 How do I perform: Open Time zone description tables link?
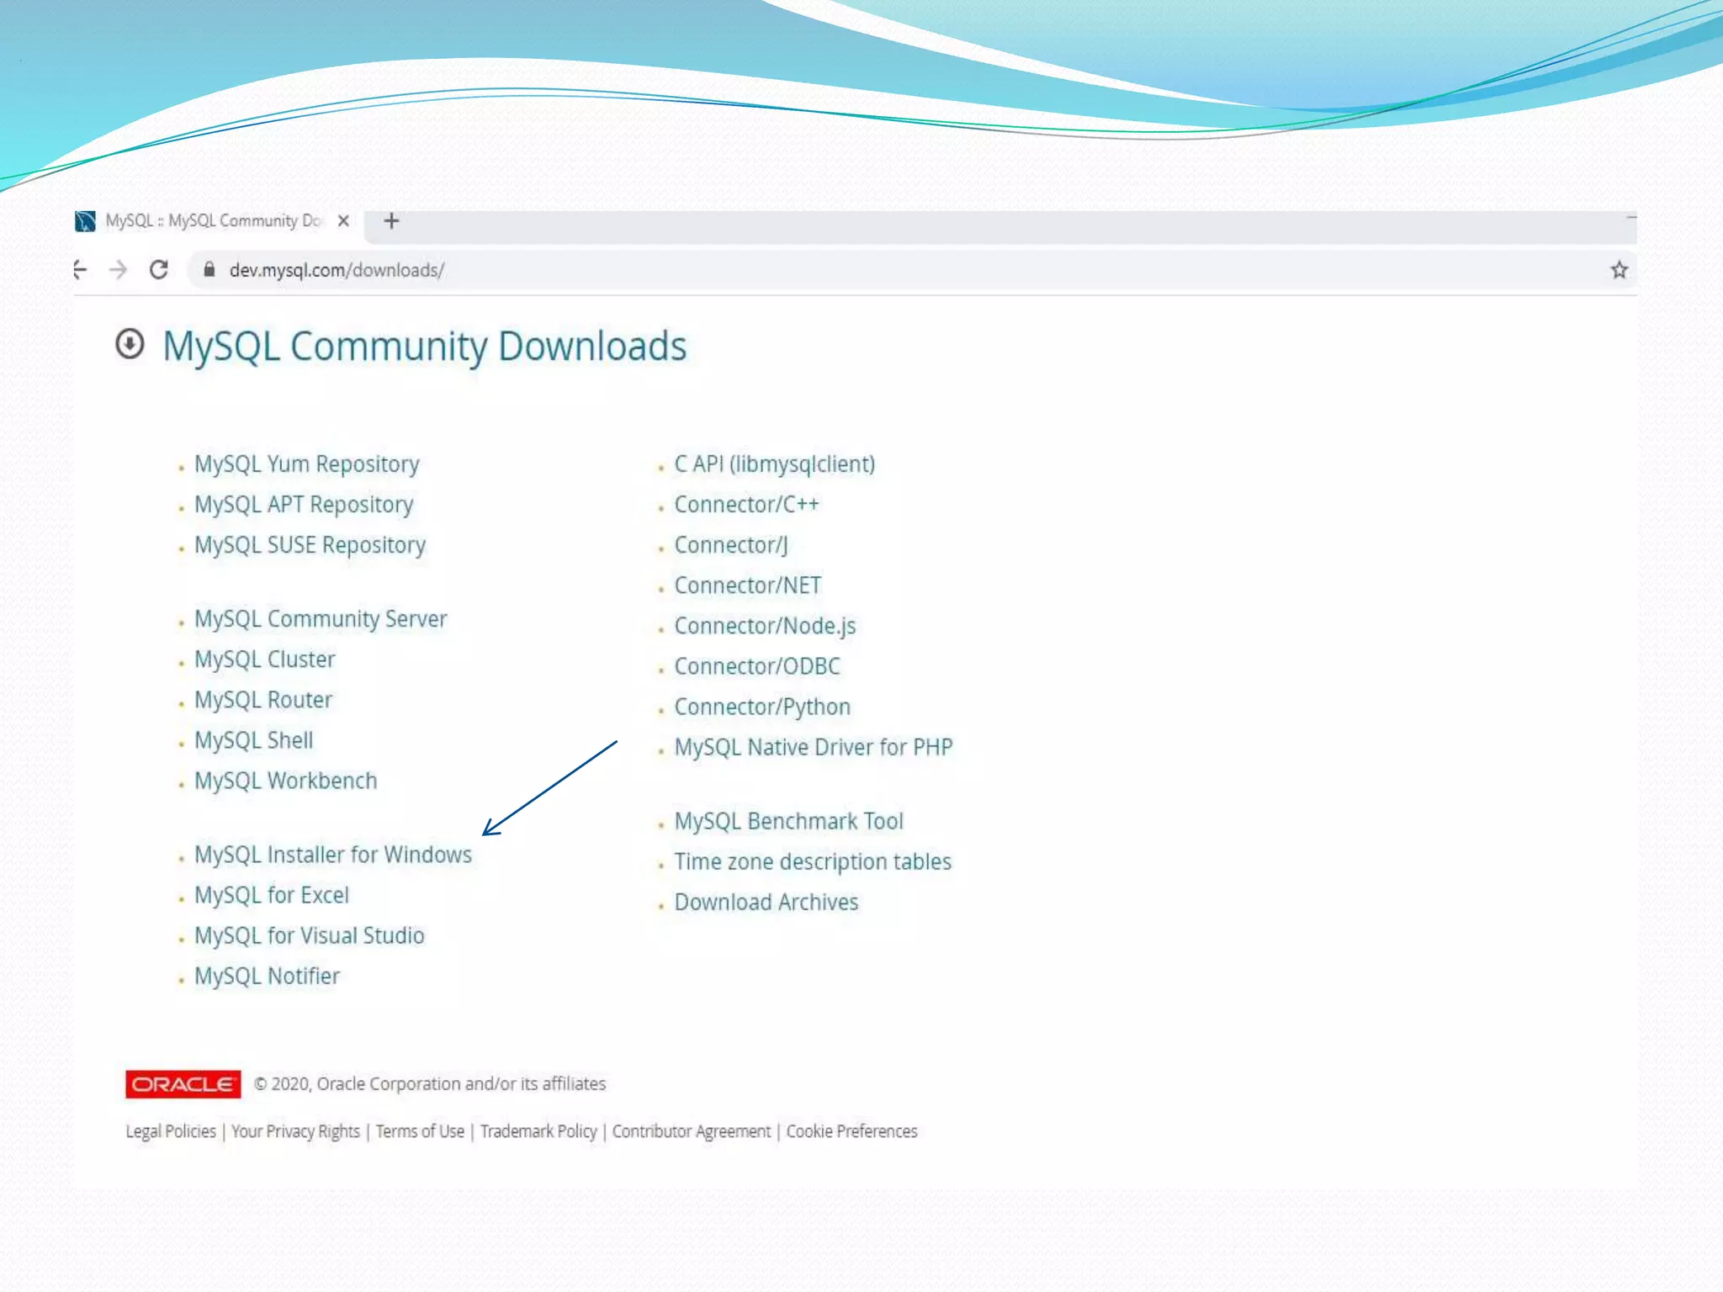(x=813, y=861)
